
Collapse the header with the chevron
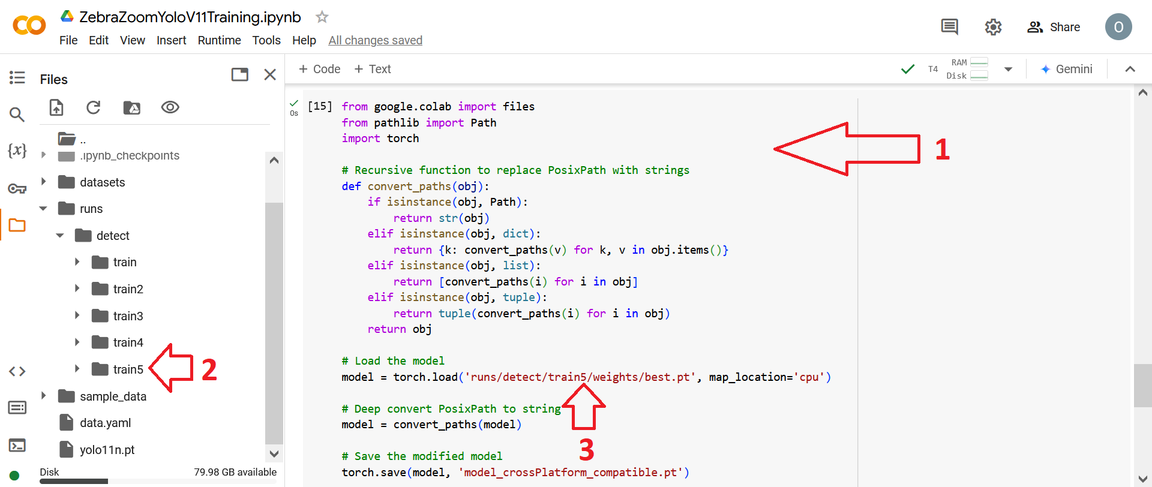pyautogui.click(x=1130, y=69)
